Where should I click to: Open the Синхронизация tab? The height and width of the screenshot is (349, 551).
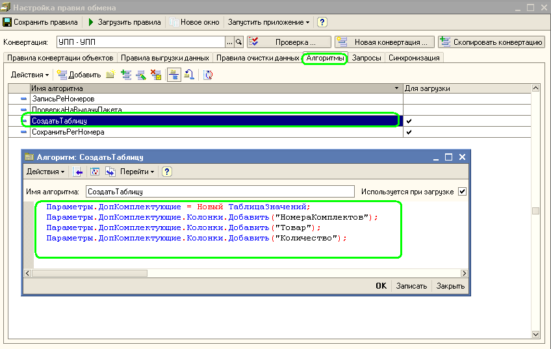click(x=414, y=58)
